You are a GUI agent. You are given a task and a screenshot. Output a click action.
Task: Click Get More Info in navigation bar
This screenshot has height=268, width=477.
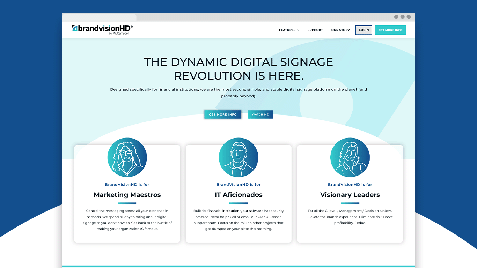point(390,30)
